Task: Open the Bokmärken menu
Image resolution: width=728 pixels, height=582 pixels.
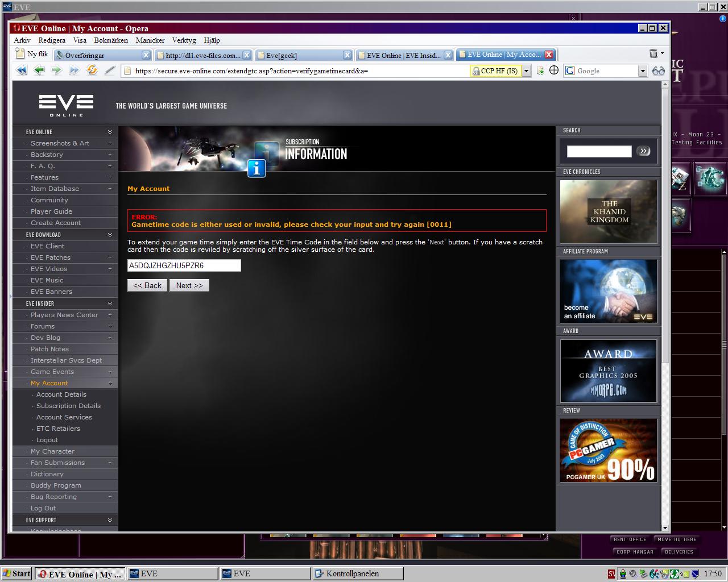Action: pos(111,40)
